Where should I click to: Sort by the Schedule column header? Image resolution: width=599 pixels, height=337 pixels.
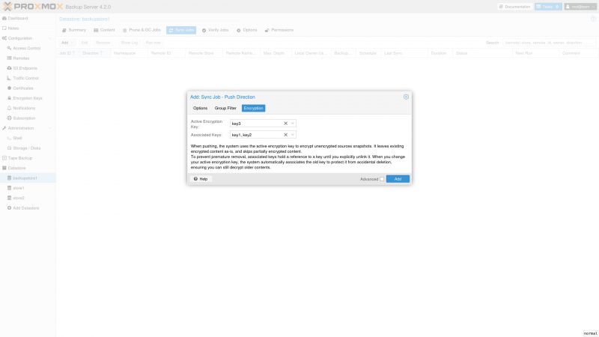click(368, 53)
